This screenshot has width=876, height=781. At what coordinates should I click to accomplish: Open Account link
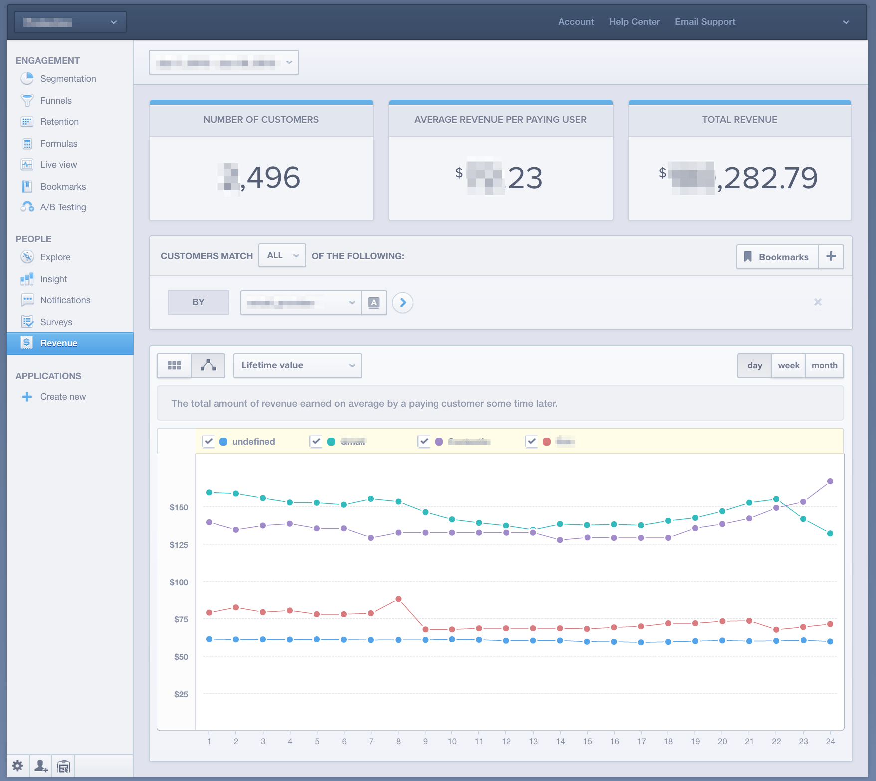point(576,22)
